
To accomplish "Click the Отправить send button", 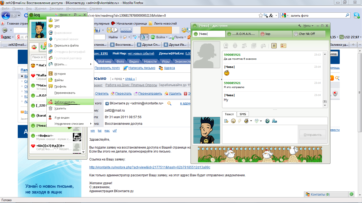I will pos(312,135).
